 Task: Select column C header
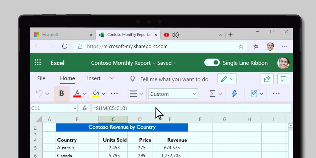pos(113,119)
